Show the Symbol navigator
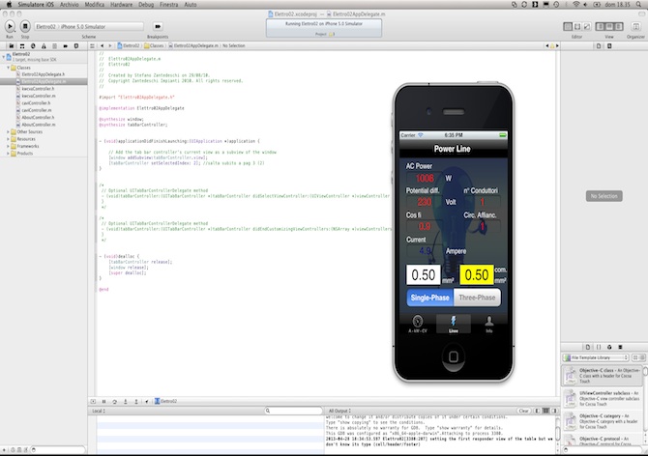This screenshot has height=456, width=648. [22, 45]
